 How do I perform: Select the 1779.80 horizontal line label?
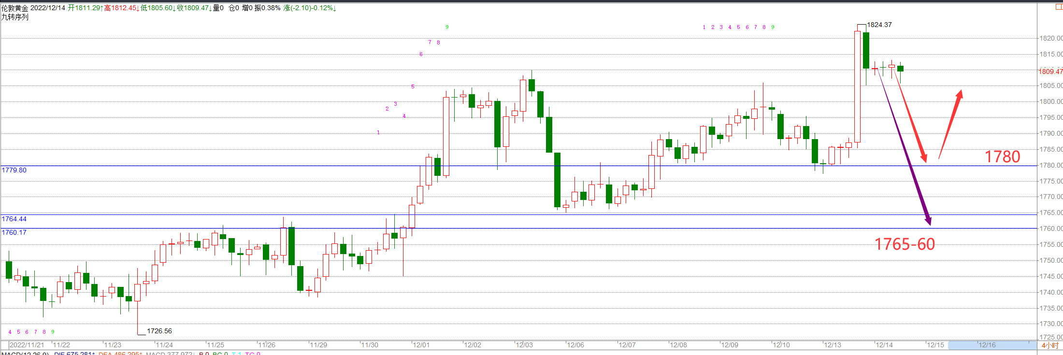coord(14,170)
